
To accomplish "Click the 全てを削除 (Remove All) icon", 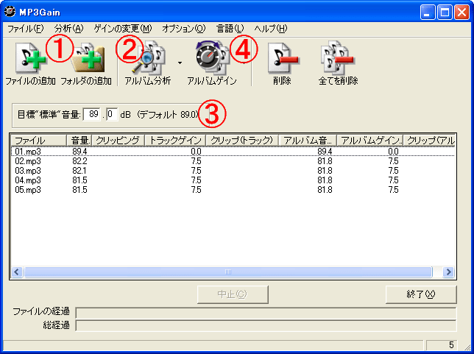I will pyautogui.click(x=338, y=59).
